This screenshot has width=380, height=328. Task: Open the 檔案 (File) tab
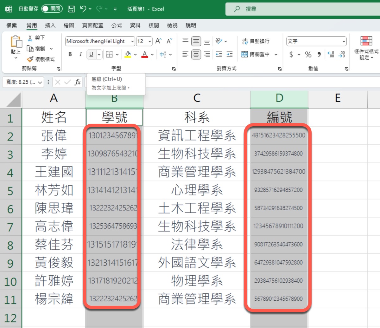(x=12, y=25)
